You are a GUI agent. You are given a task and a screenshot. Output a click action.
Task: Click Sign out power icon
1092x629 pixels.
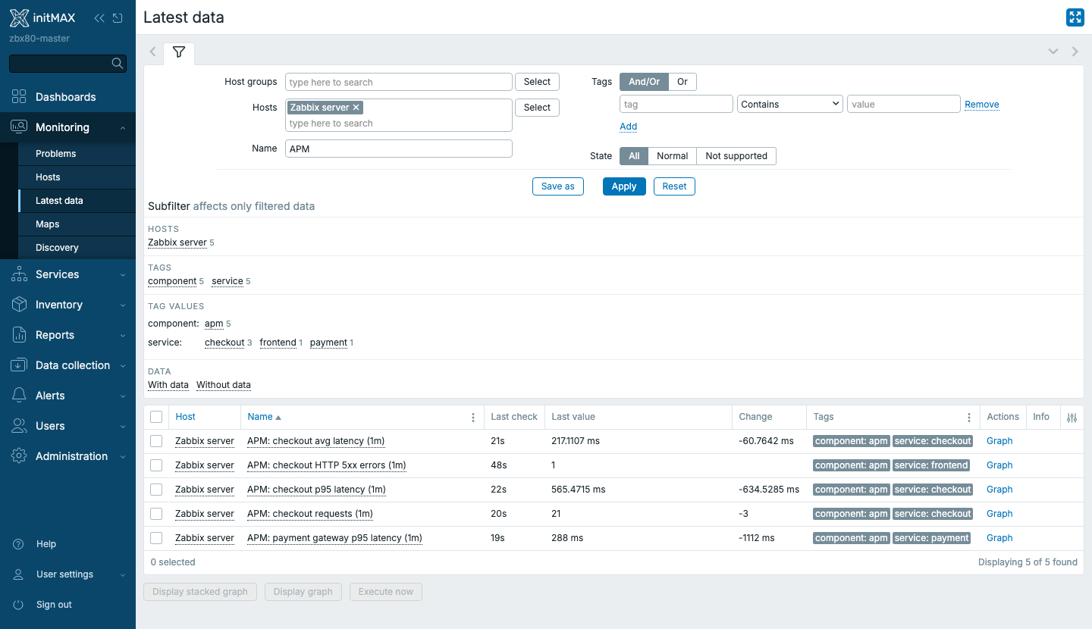point(19,605)
